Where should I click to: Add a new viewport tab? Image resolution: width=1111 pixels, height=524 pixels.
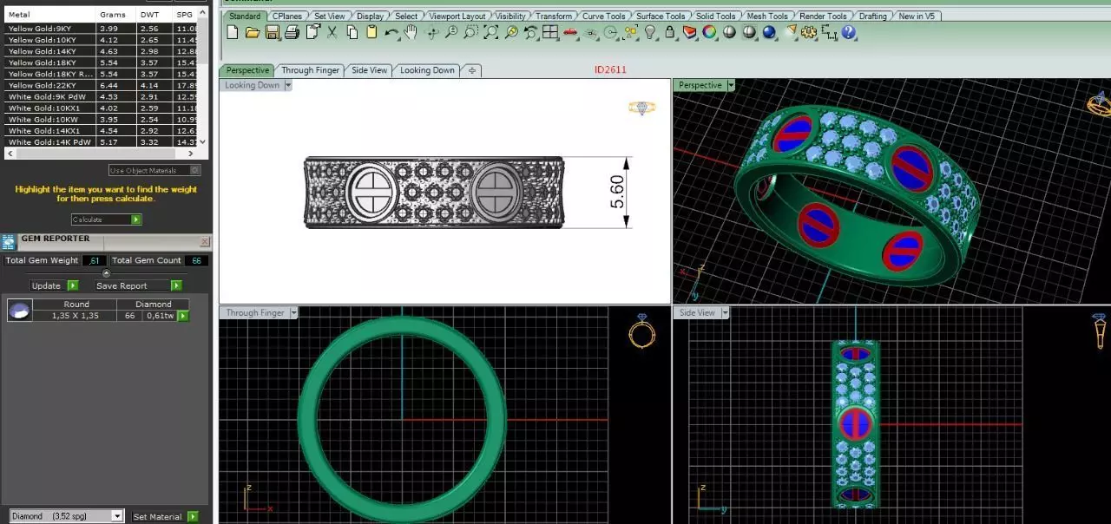(472, 70)
